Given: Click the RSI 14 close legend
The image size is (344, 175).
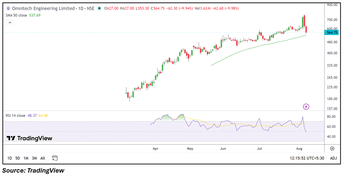Looking at the screenshot, I should tap(16, 115).
